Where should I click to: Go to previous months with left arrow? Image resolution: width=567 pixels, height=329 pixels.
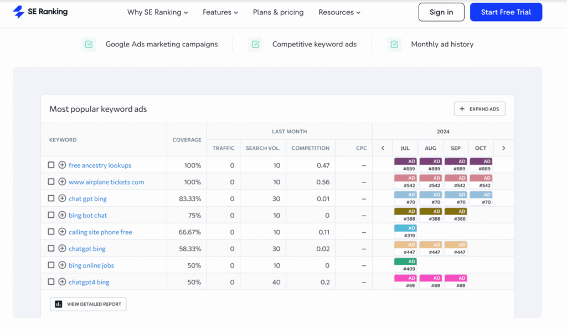[383, 148]
